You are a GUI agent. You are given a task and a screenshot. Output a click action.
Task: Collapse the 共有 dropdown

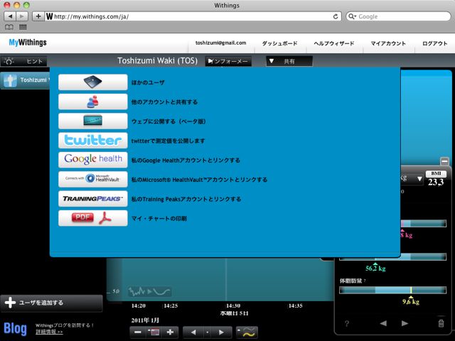click(x=289, y=61)
